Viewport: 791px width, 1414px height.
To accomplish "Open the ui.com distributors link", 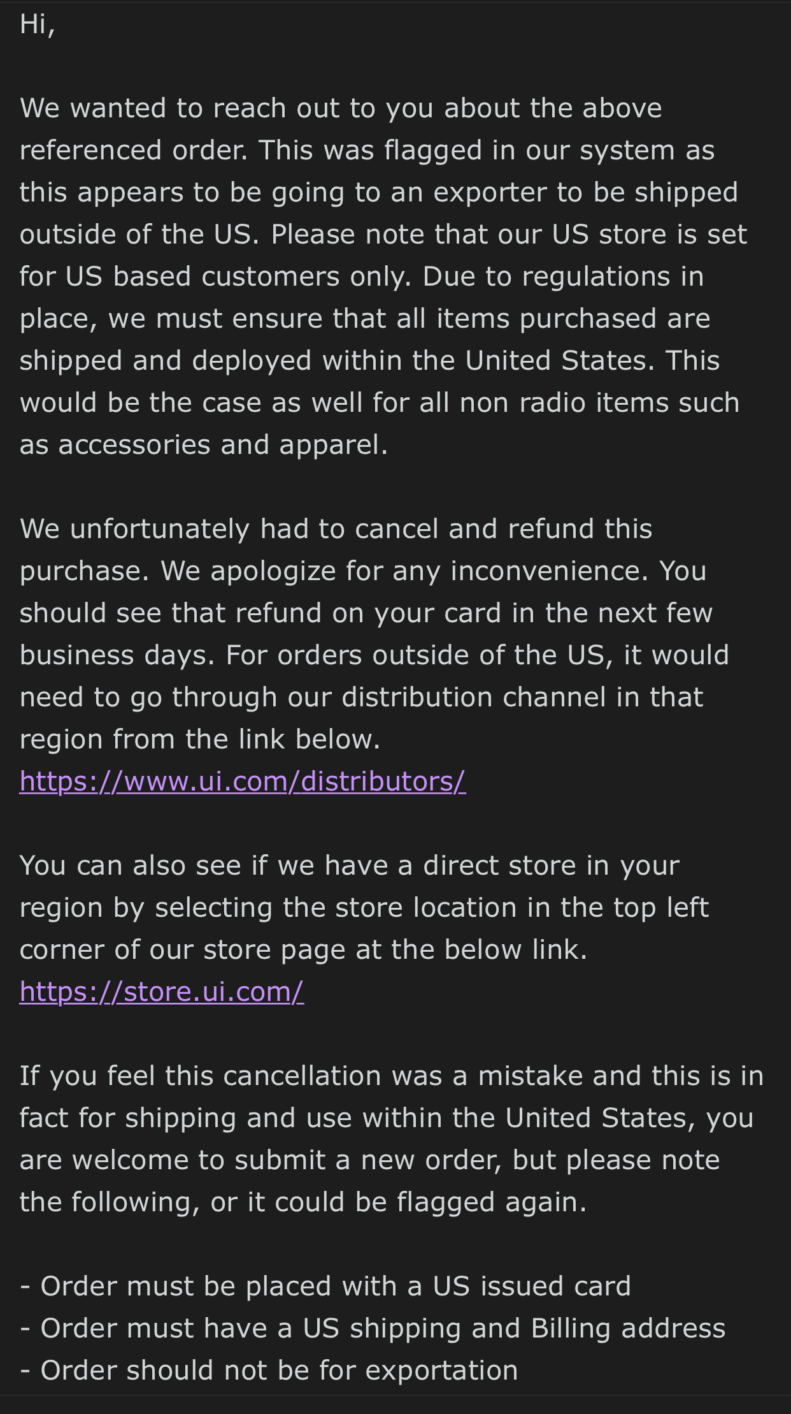I will (243, 782).
